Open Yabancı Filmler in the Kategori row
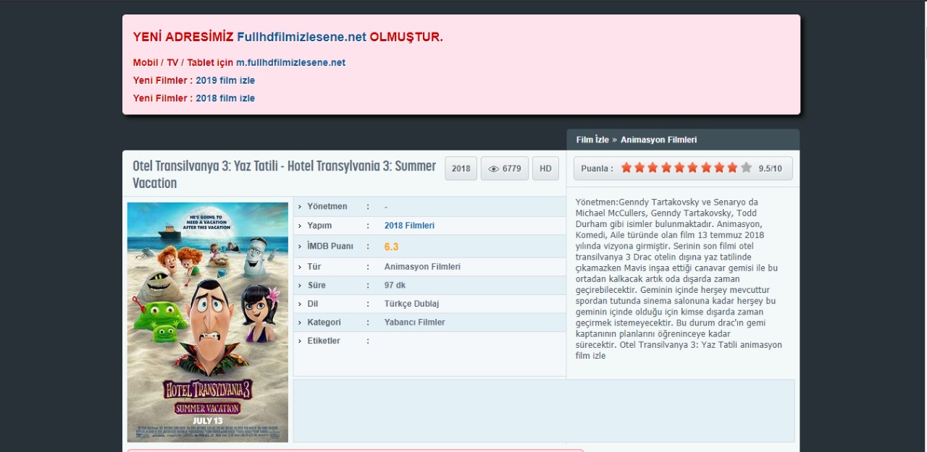The width and height of the screenshot is (927, 452). tap(414, 323)
